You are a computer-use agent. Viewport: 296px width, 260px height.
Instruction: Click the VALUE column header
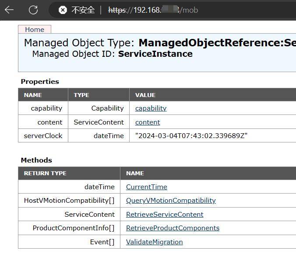tap(145, 95)
